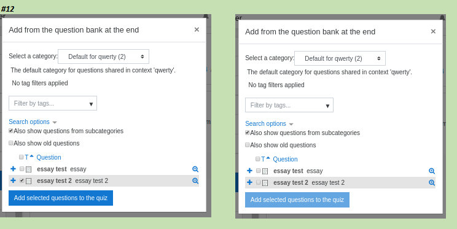Image resolution: width=457 pixels, height=229 pixels.
Task: Click Add selected questions button in left dialog
Action: [x=61, y=198]
